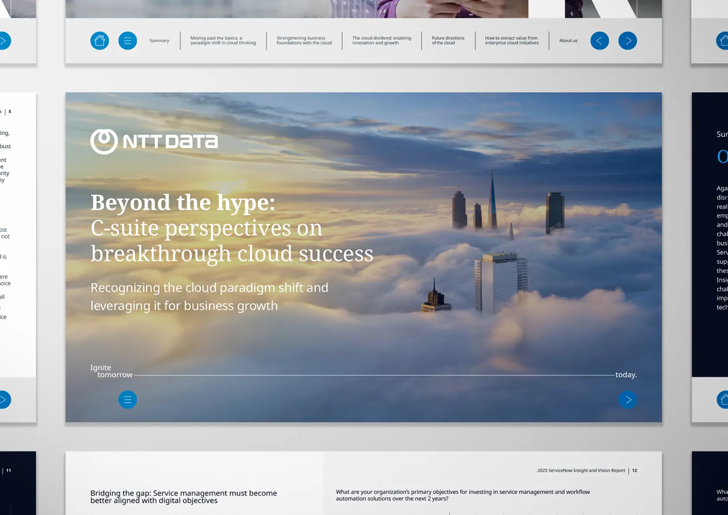This screenshot has width=728, height=515.
Task: Click home icon on right-edge top slide
Action: [723, 41]
